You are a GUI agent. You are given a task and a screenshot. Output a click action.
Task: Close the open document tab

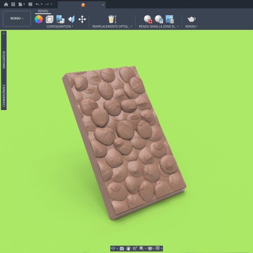103,5
